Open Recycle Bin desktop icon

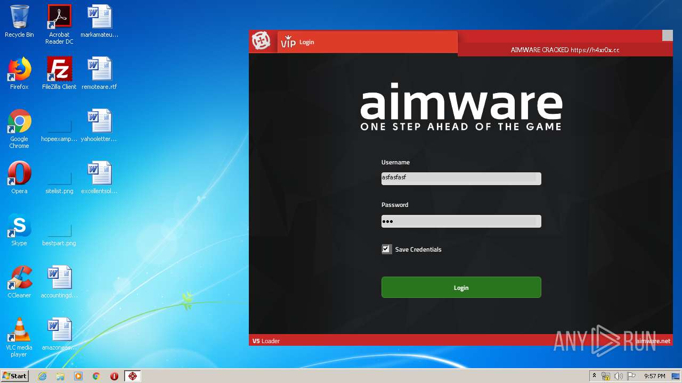point(19,22)
